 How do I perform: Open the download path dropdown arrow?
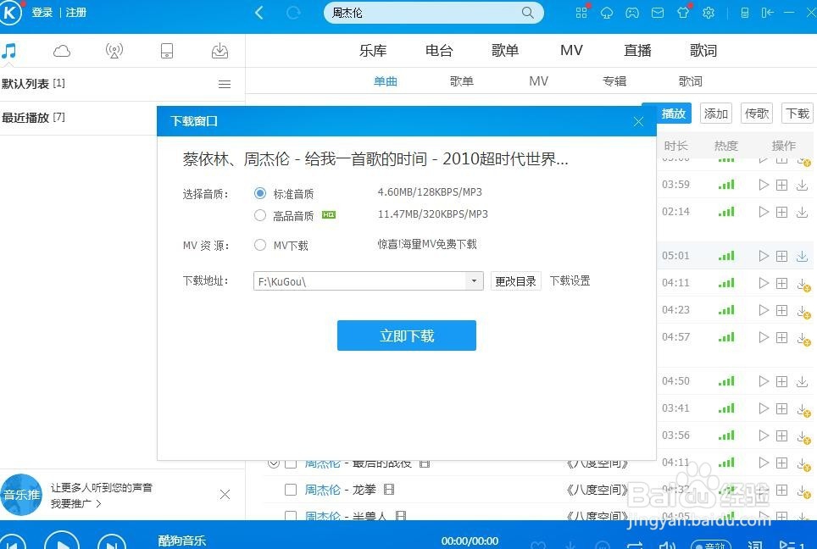pyautogui.click(x=474, y=281)
